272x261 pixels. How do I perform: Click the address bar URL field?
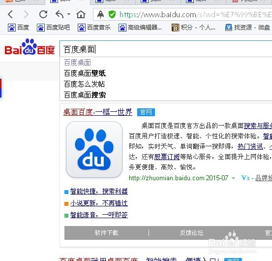182,15
